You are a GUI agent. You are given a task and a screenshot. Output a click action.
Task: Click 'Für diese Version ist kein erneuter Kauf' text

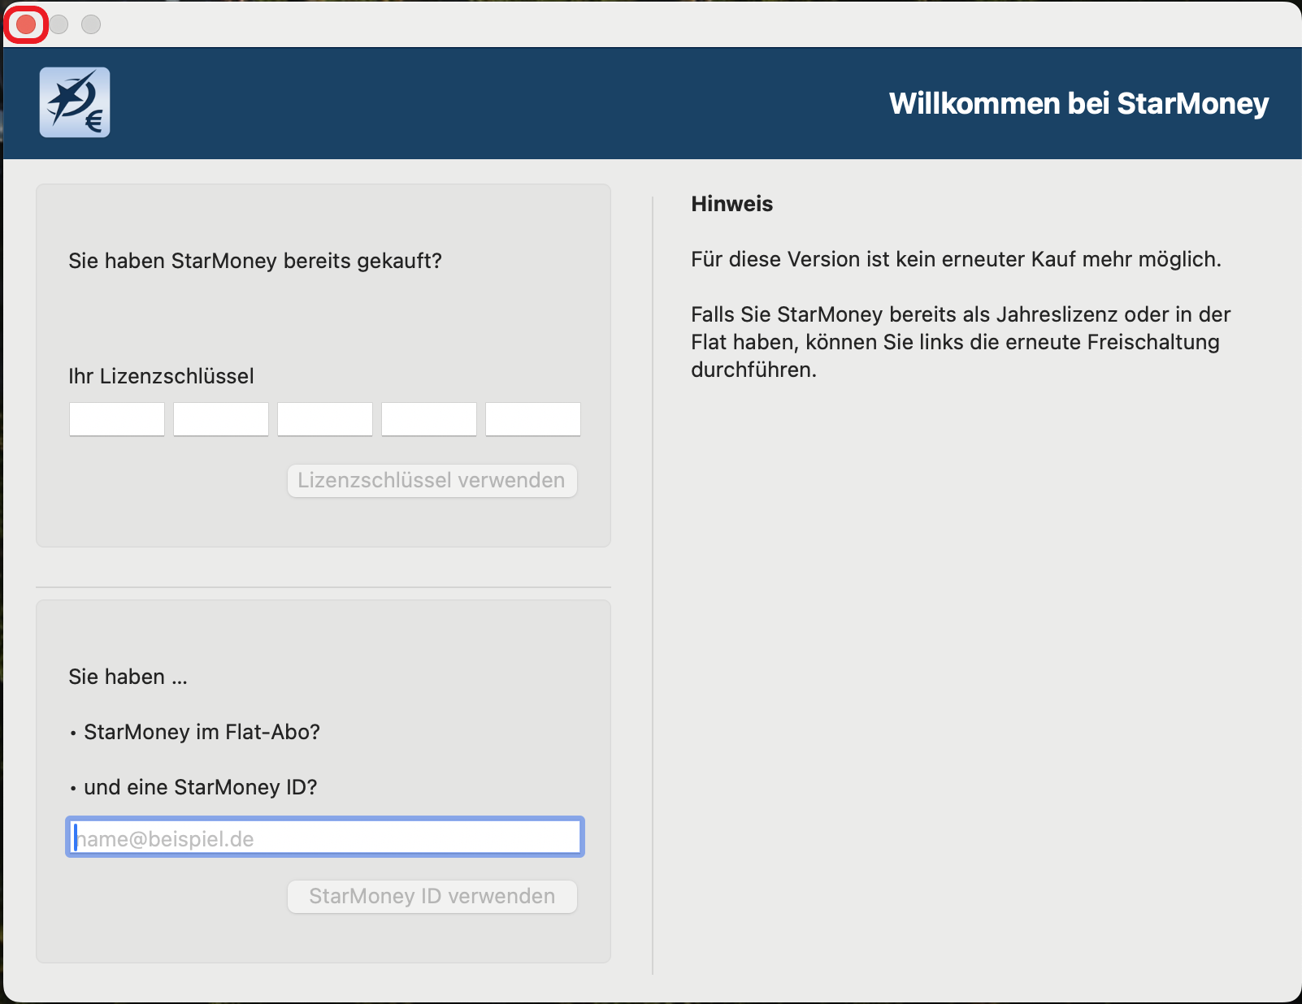956,259
